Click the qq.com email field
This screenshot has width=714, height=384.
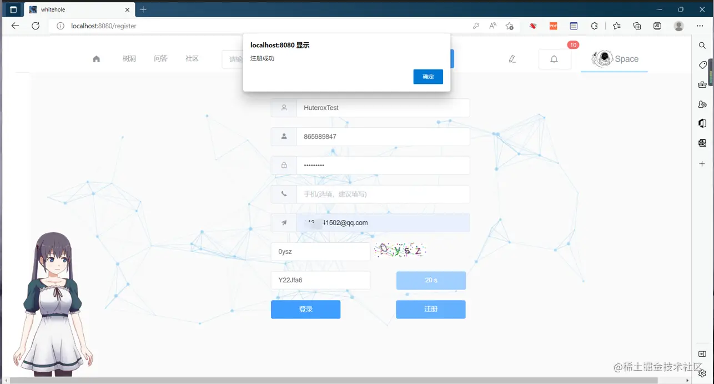(x=383, y=223)
